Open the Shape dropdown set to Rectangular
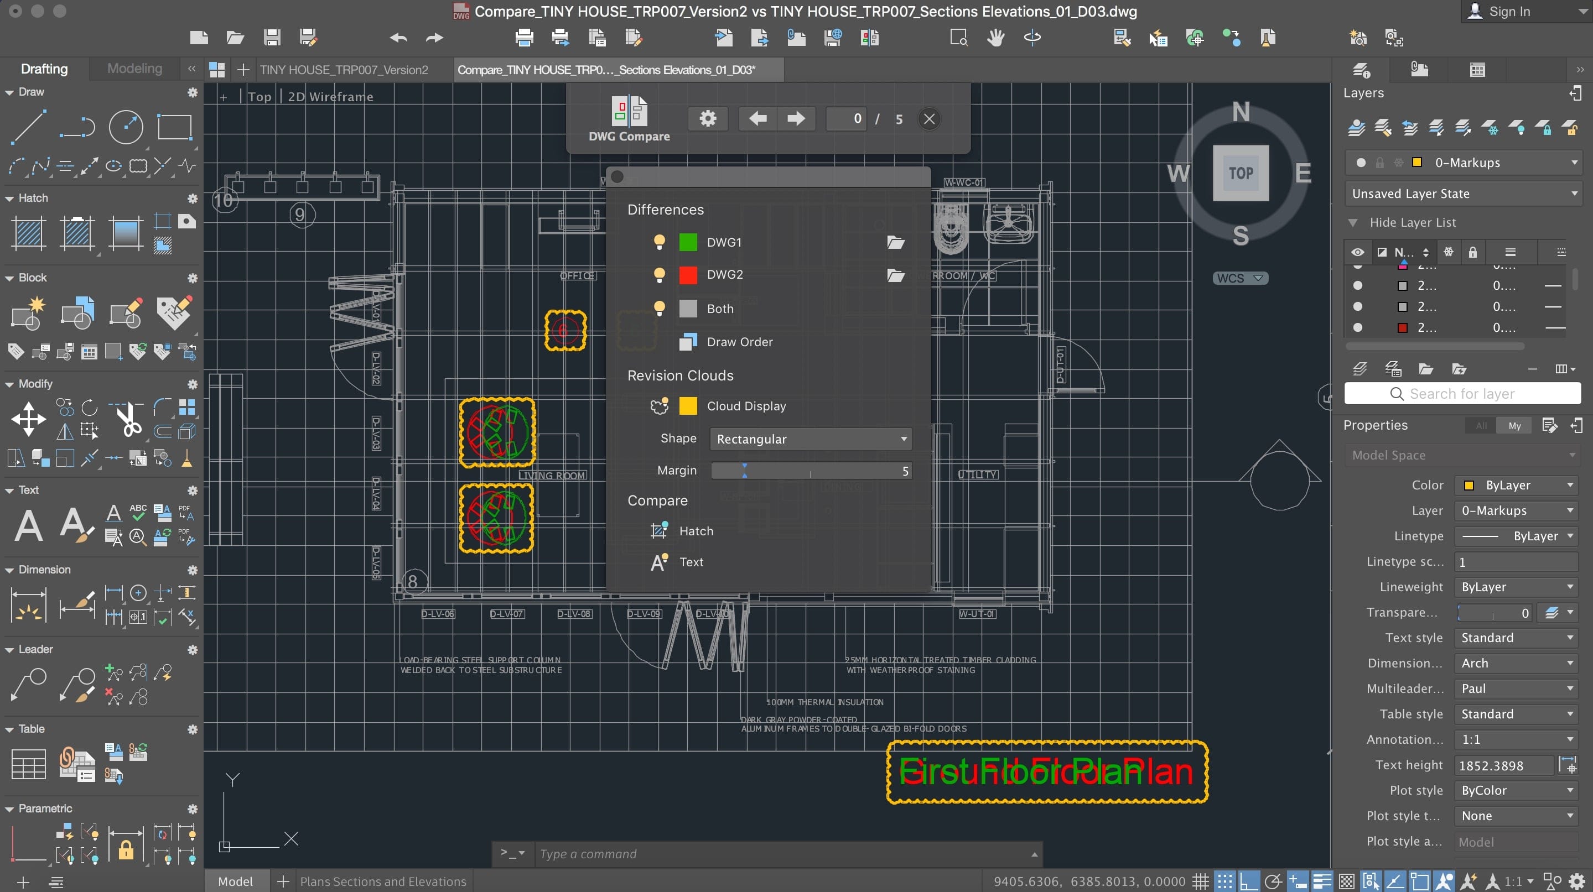This screenshot has height=892, width=1593. coord(810,439)
